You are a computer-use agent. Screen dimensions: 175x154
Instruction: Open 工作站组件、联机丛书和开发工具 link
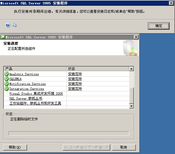coord(35,103)
